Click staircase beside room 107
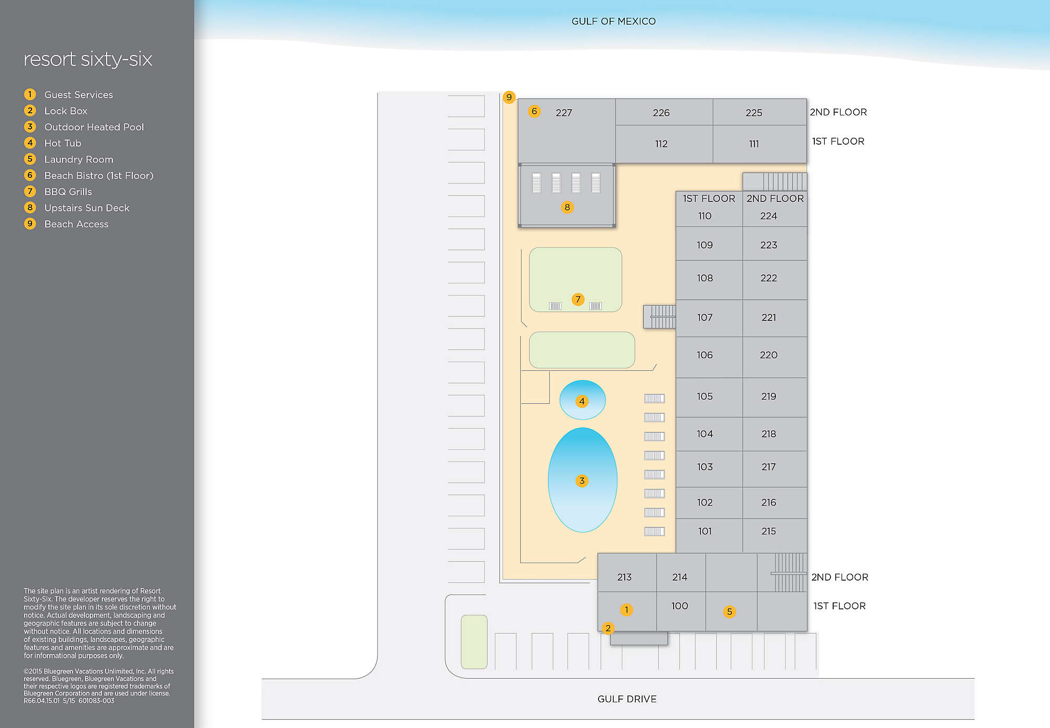 [659, 317]
